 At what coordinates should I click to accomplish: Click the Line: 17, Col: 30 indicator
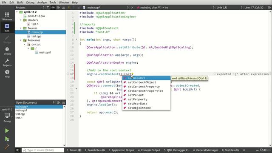pyautogui.click(x=254, y=8)
